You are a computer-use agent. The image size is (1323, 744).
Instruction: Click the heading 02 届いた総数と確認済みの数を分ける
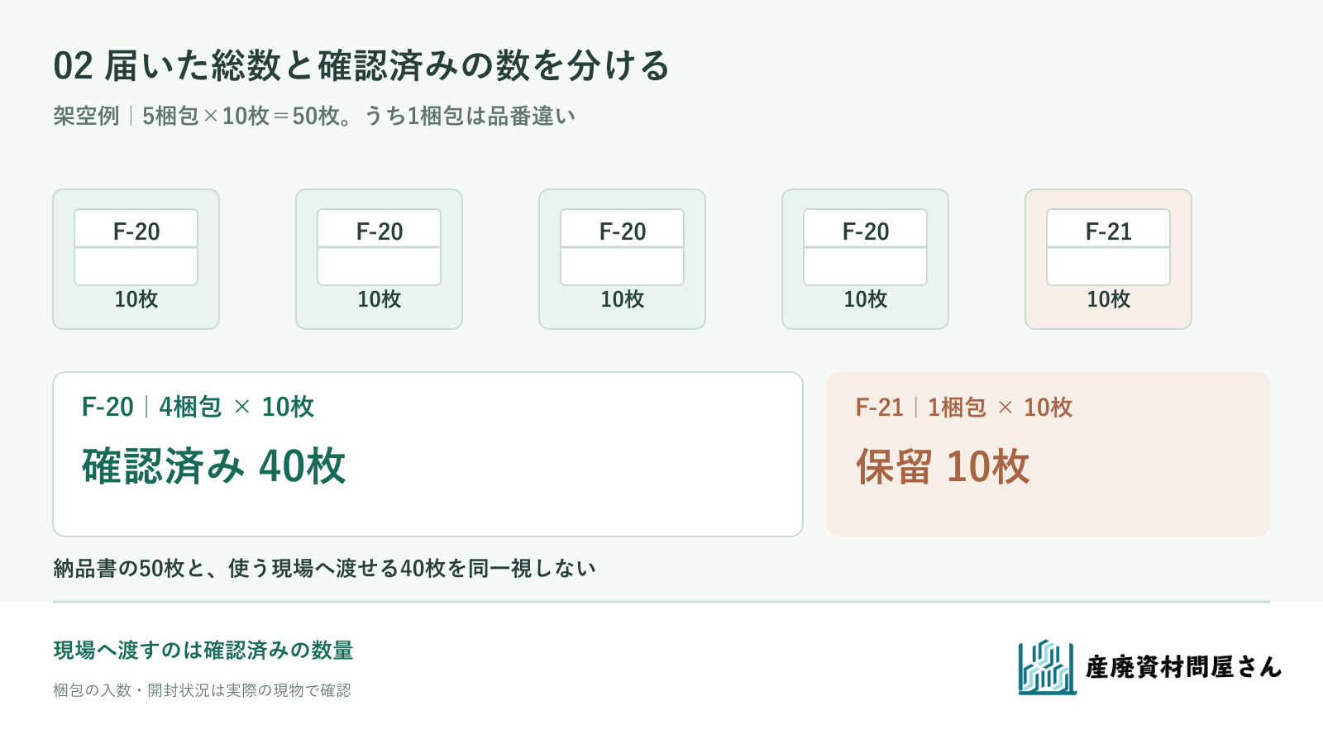(x=361, y=66)
